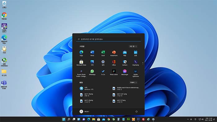Open Excel pinned app
The width and height of the screenshot is (217, 122).
103,53
